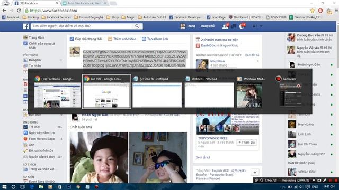Screen dimensions: 339x190
Task: Open the Hacking bookmarks folder
Action: coord(31,17)
